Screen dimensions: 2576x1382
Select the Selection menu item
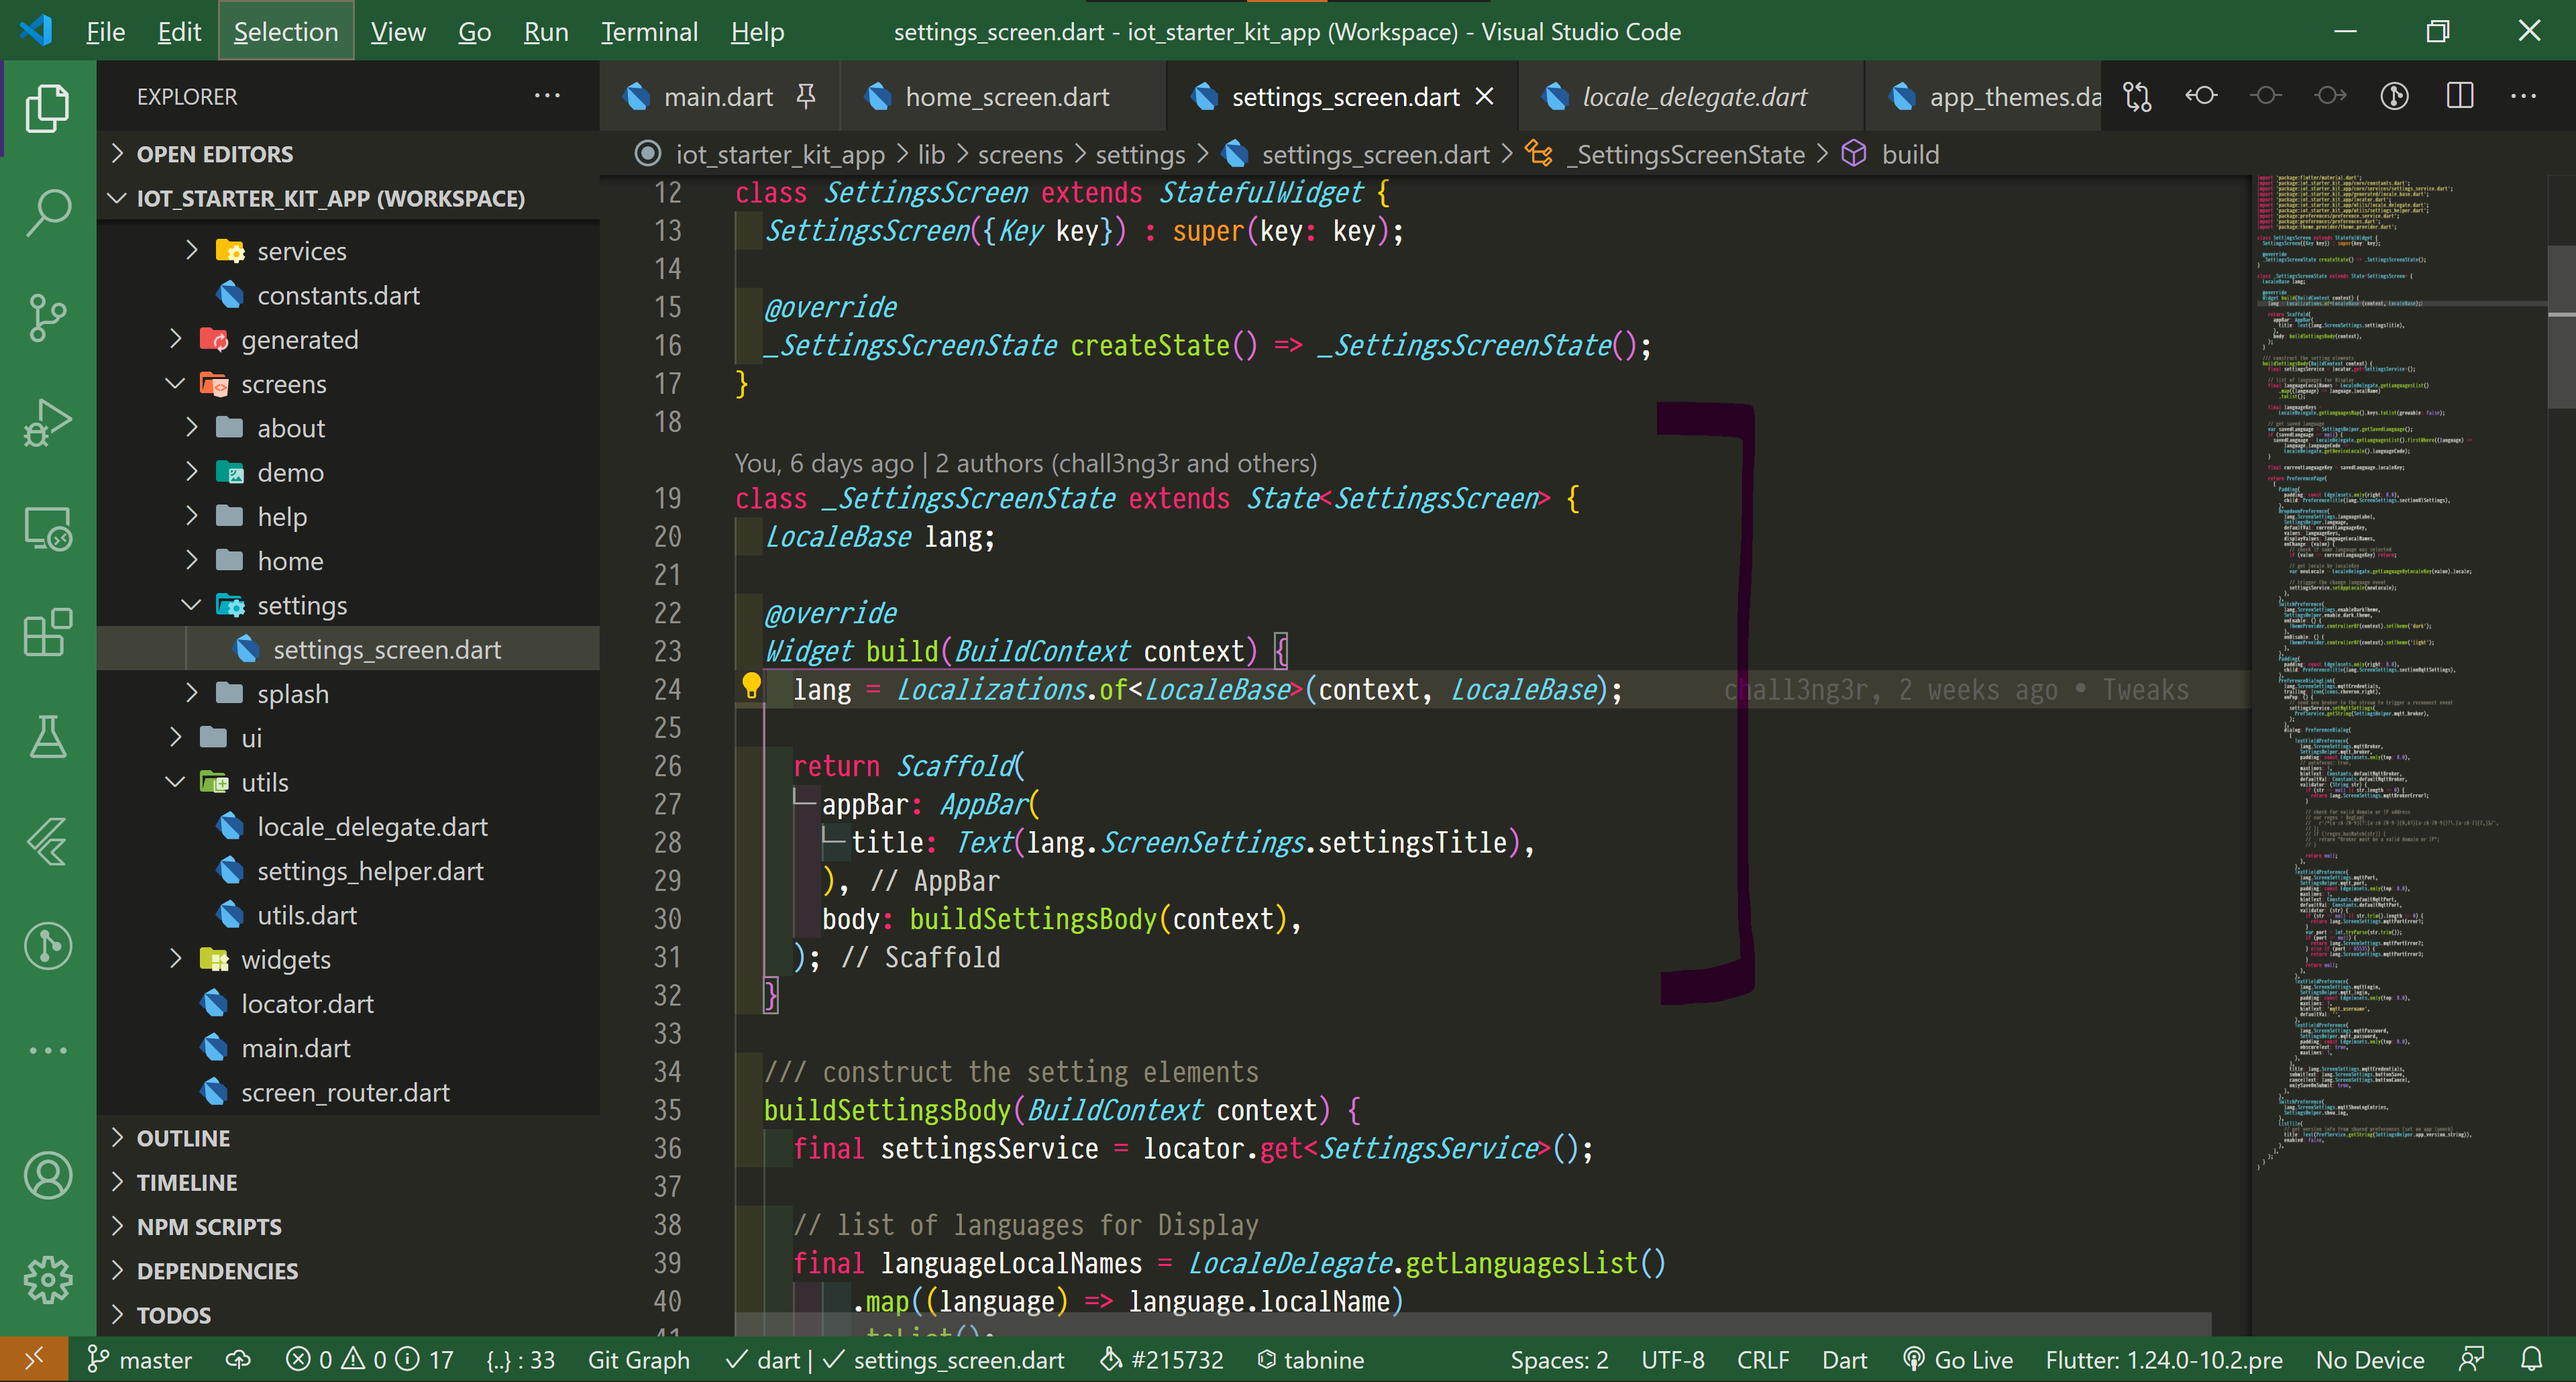click(288, 31)
